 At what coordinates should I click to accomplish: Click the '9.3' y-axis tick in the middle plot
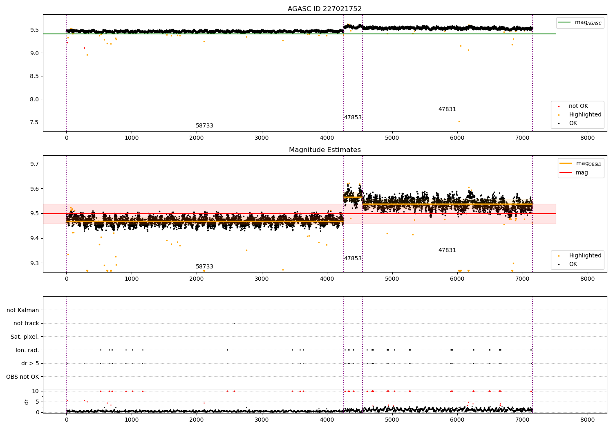tap(35, 263)
